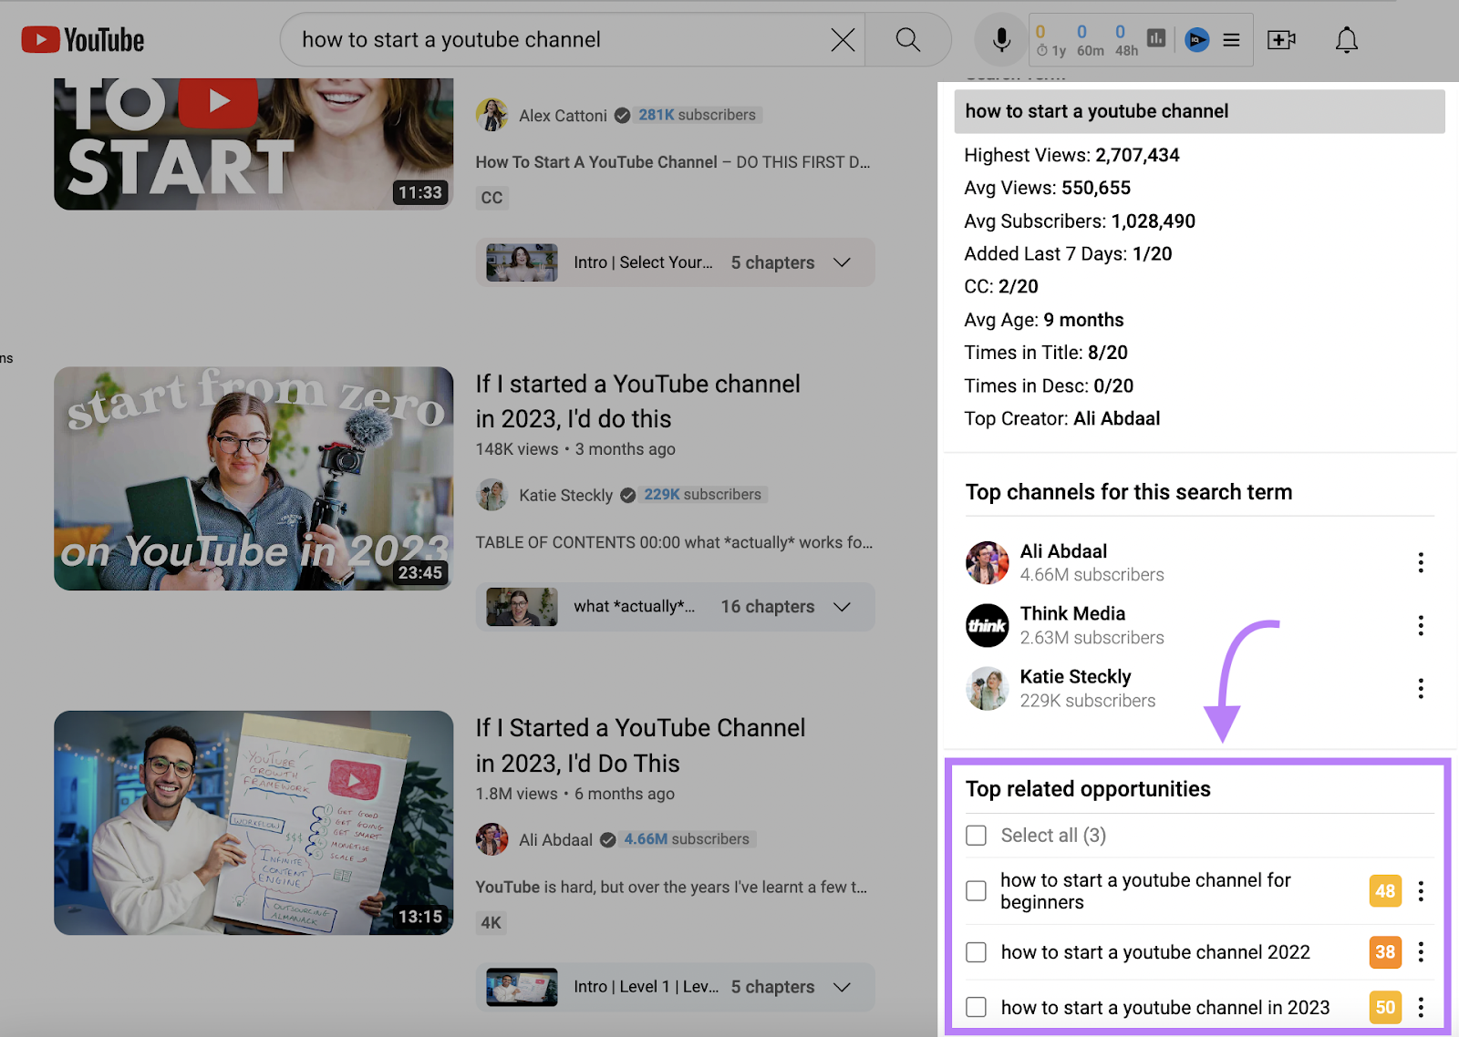Click the keyword score badge 48
Viewport: 1459px width, 1037px height.
point(1385,891)
